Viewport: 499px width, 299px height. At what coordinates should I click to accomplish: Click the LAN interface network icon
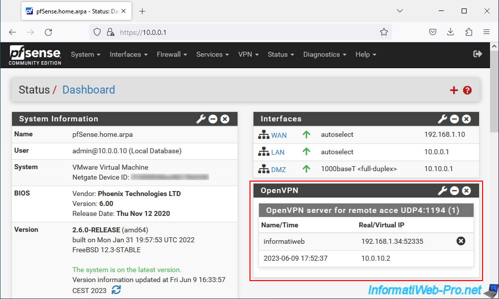coord(263,152)
